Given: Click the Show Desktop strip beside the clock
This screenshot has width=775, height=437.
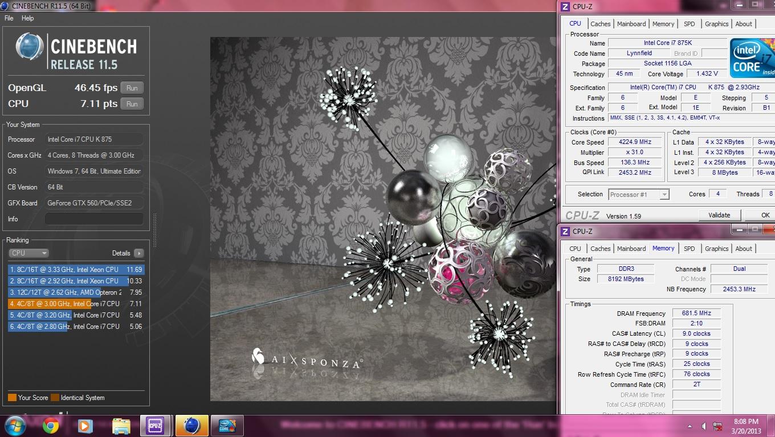Looking at the screenshot, I should point(771,426).
